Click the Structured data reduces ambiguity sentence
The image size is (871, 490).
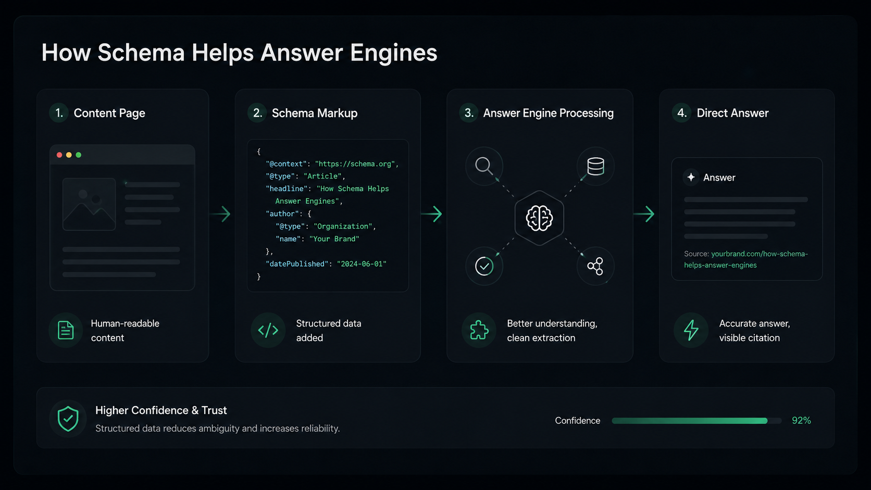(x=217, y=429)
